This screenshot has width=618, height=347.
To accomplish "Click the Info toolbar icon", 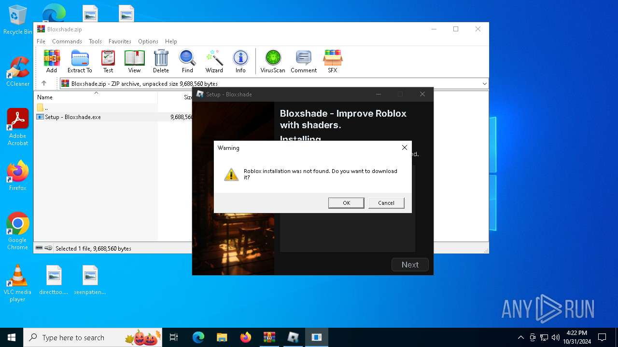I will pos(240,61).
